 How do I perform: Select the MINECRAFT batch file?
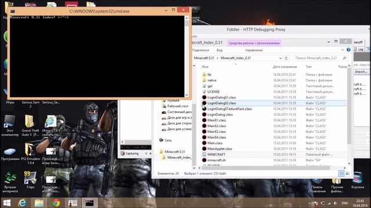(x=216, y=154)
